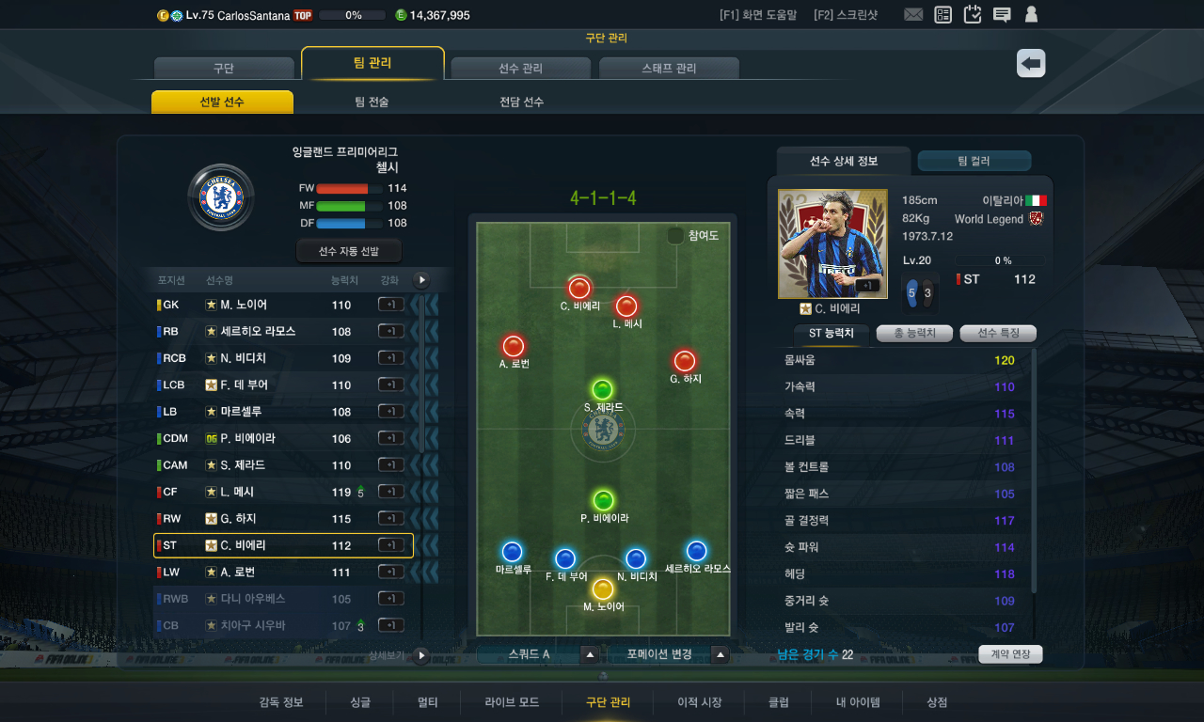Click the back arrow button
The width and height of the screenshot is (1204, 722).
click(x=1031, y=63)
